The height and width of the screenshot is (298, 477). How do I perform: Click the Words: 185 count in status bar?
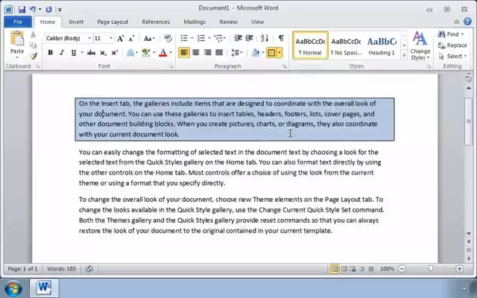61,269
